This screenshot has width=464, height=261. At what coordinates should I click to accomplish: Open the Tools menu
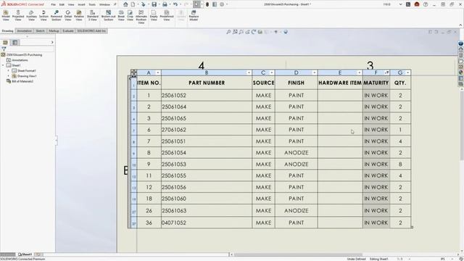point(92,5)
